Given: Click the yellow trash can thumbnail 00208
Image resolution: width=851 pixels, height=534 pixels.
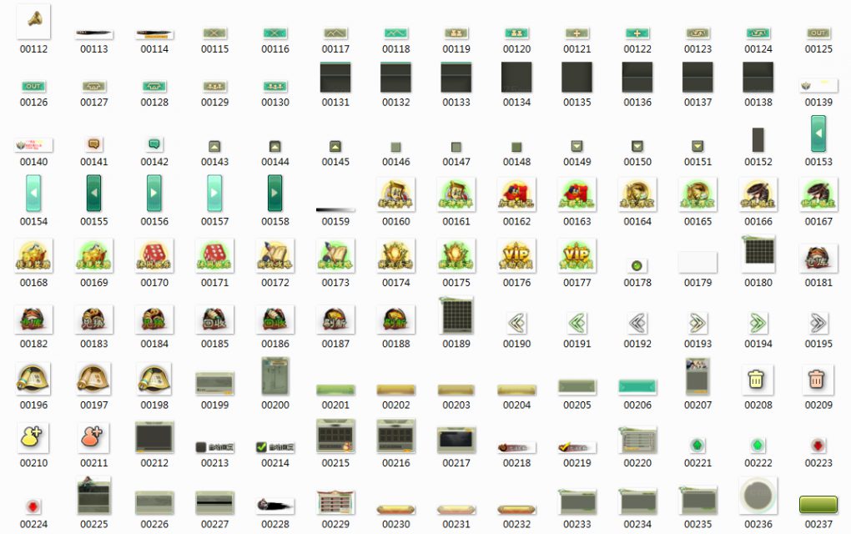Looking at the screenshot, I should pos(758,380).
